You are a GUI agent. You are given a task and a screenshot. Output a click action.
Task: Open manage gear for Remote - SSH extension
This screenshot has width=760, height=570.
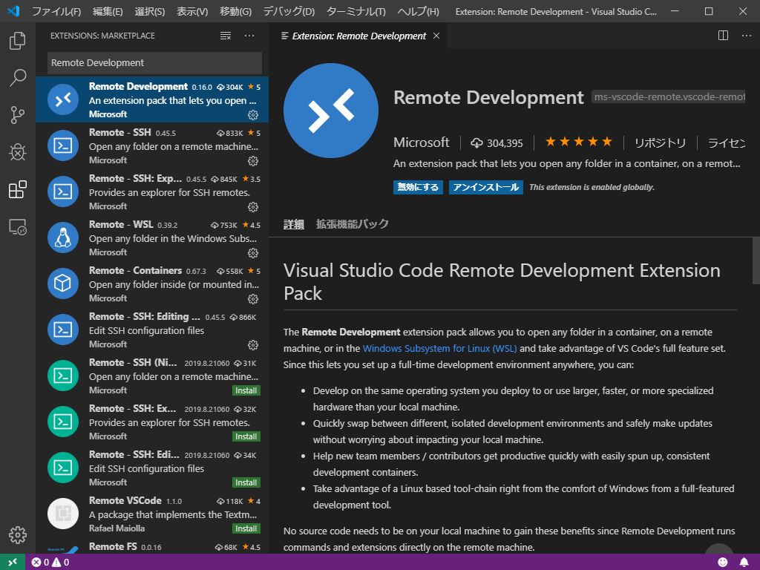click(x=253, y=161)
